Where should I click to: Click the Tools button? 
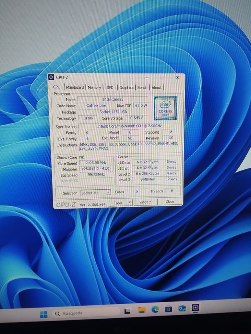pyautogui.click(x=118, y=203)
